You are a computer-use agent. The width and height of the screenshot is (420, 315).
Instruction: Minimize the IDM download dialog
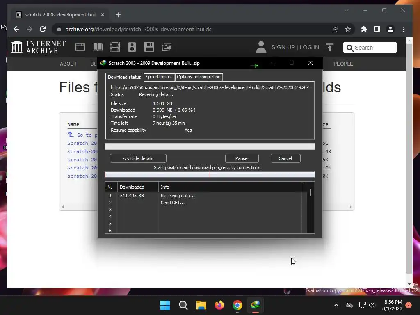(273, 63)
